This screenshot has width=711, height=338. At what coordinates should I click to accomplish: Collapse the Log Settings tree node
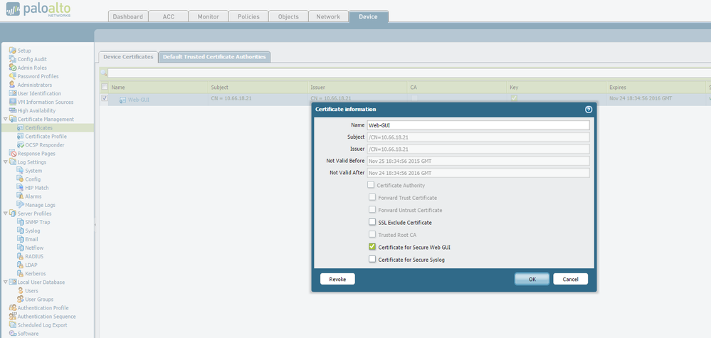(5, 162)
